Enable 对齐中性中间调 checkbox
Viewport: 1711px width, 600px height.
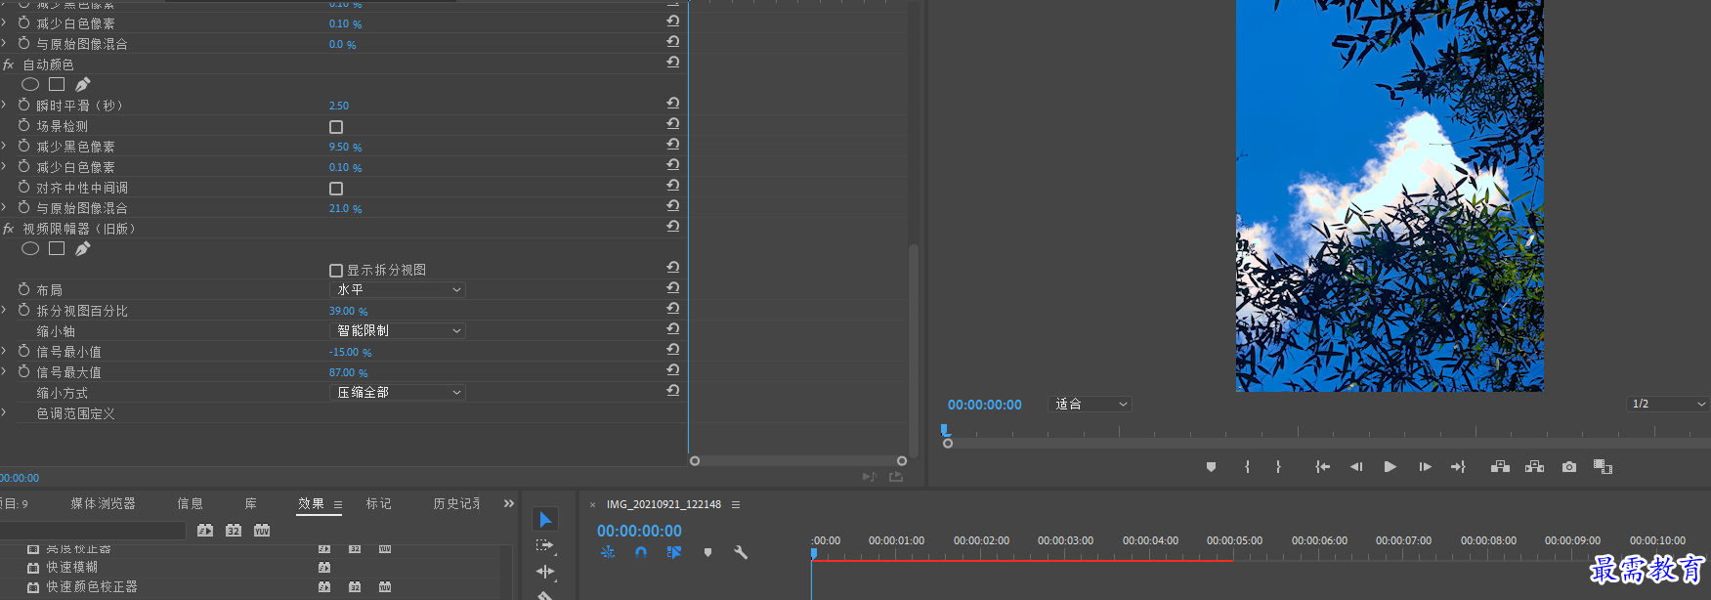coord(336,189)
